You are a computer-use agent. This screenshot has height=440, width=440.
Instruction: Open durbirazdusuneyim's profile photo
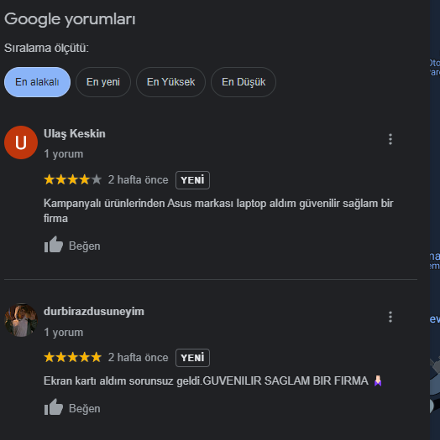point(21,320)
